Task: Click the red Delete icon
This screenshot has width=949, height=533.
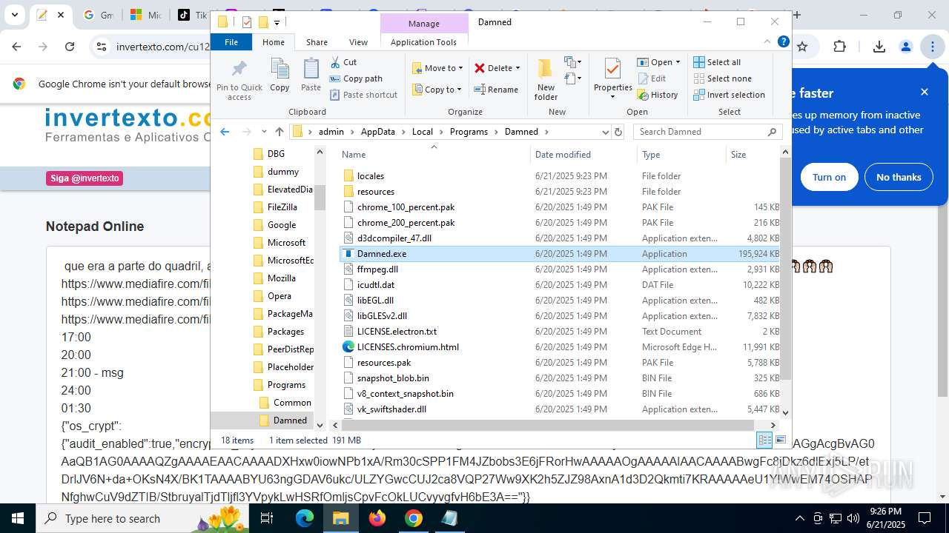Action: pos(480,68)
